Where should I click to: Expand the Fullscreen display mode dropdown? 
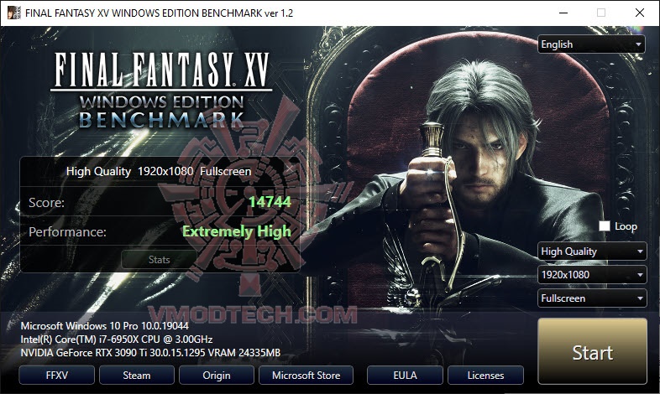592,298
